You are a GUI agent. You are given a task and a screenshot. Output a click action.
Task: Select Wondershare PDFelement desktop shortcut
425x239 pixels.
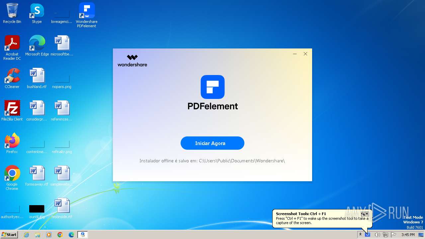click(87, 15)
